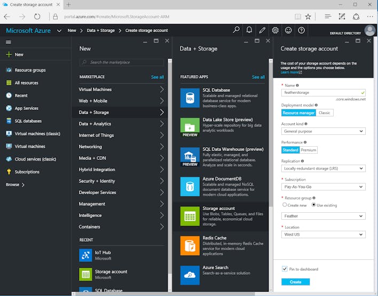Screen dimensions: 378x296
Task: Choose Classic deployment model
Action: [x=325, y=113]
